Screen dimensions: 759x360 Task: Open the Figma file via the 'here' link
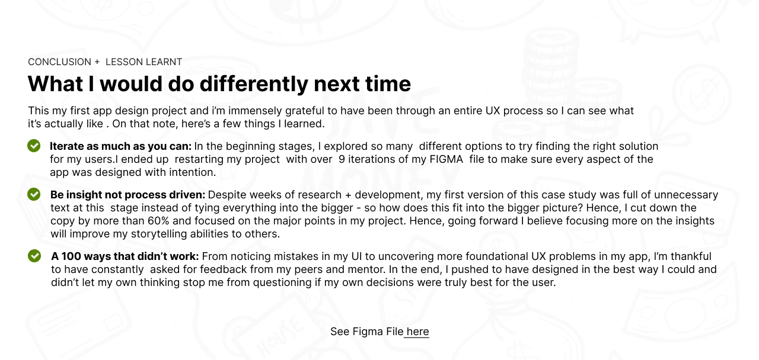click(417, 332)
